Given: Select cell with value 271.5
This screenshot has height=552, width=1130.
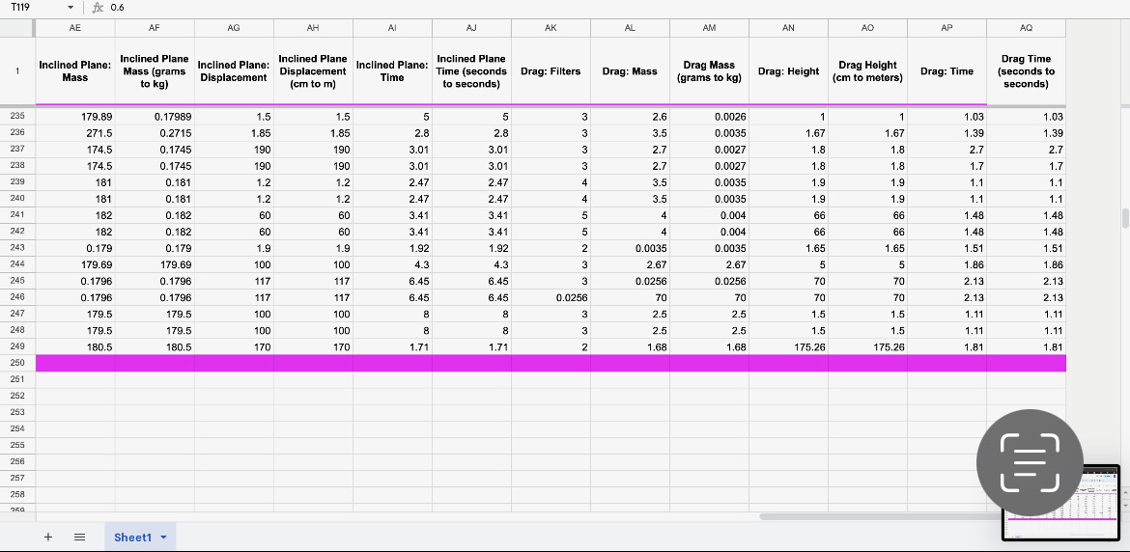Looking at the screenshot, I should [x=75, y=133].
